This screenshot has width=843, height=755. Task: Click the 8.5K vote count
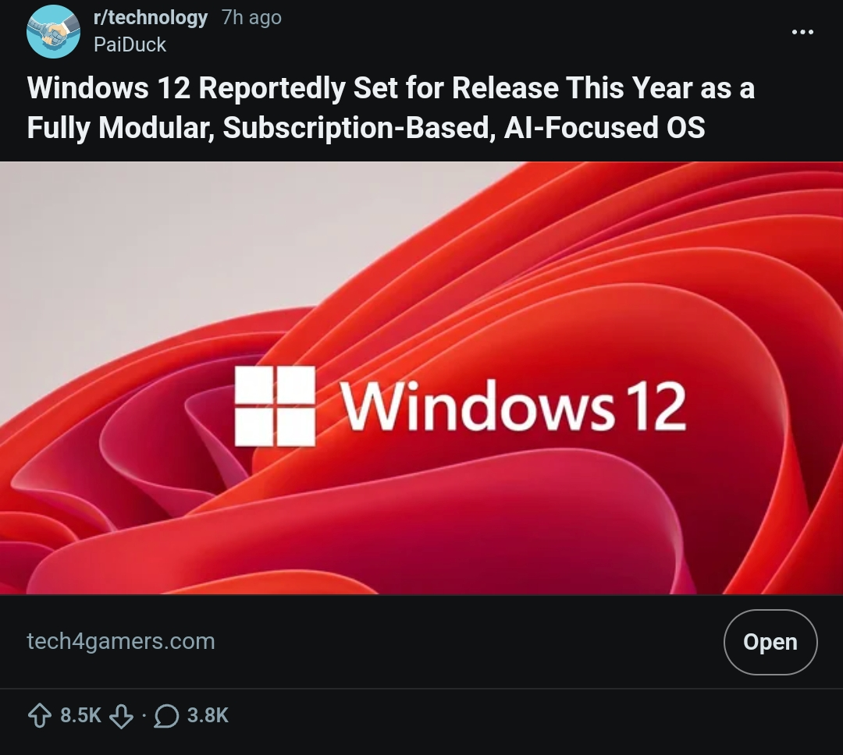click(x=80, y=716)
